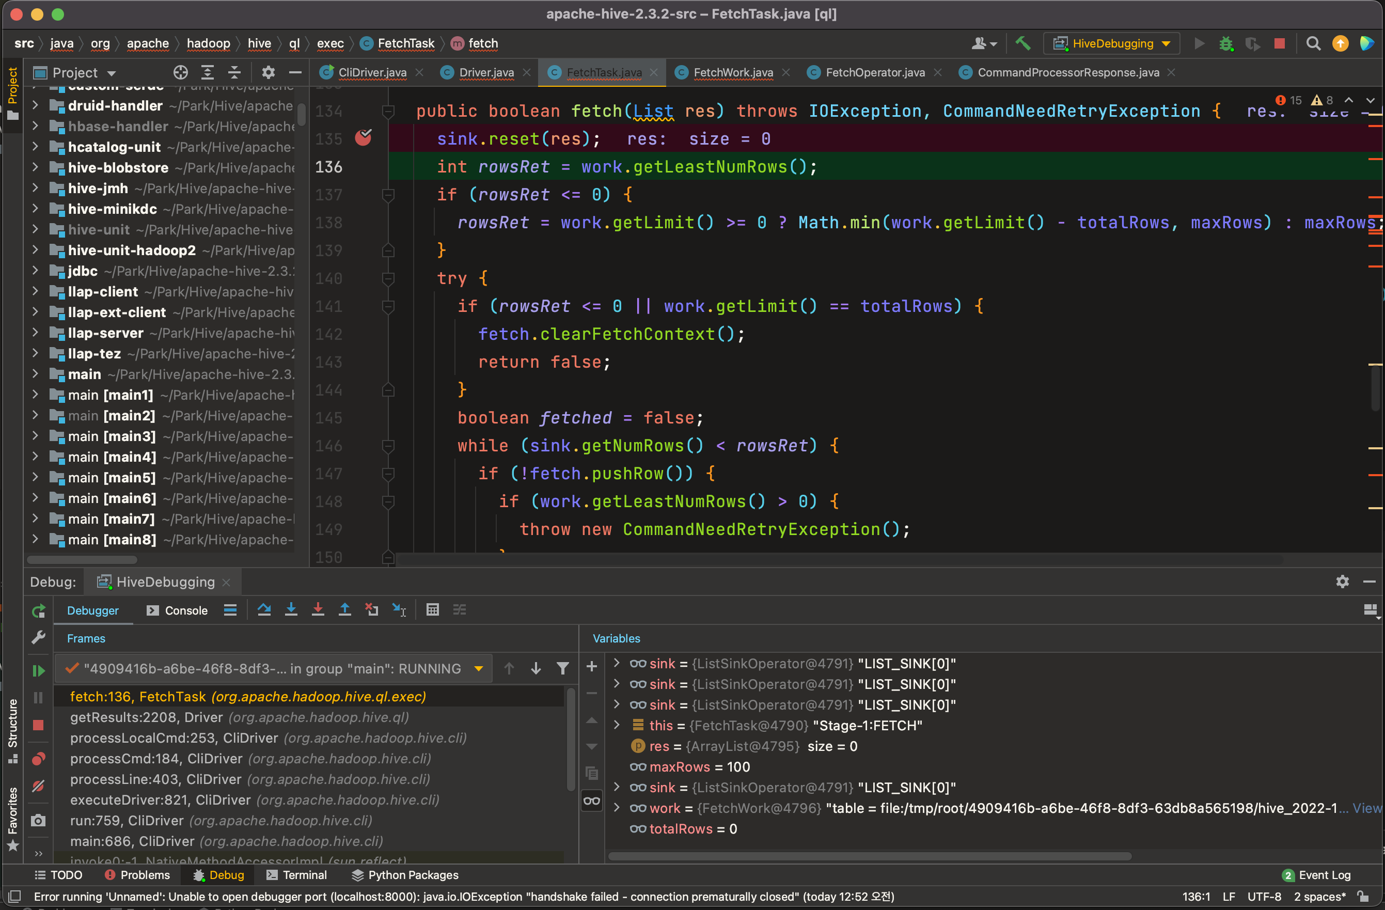Click Rerun HiveDebugging icon
Viewport: 1385px width, 910px height.
[38, 611]
